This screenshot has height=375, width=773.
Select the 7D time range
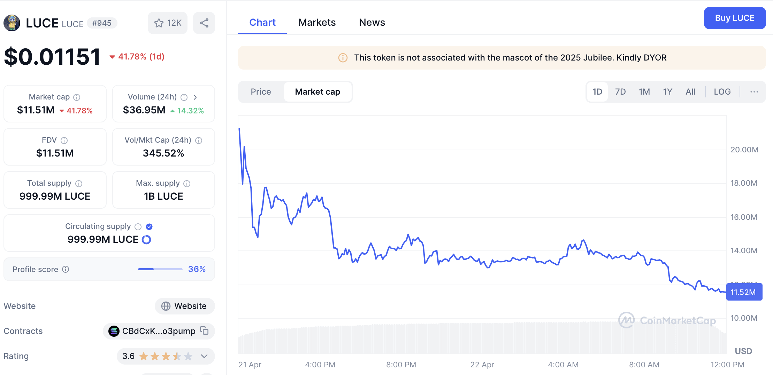pyautogui.click(x=620, y=92)
